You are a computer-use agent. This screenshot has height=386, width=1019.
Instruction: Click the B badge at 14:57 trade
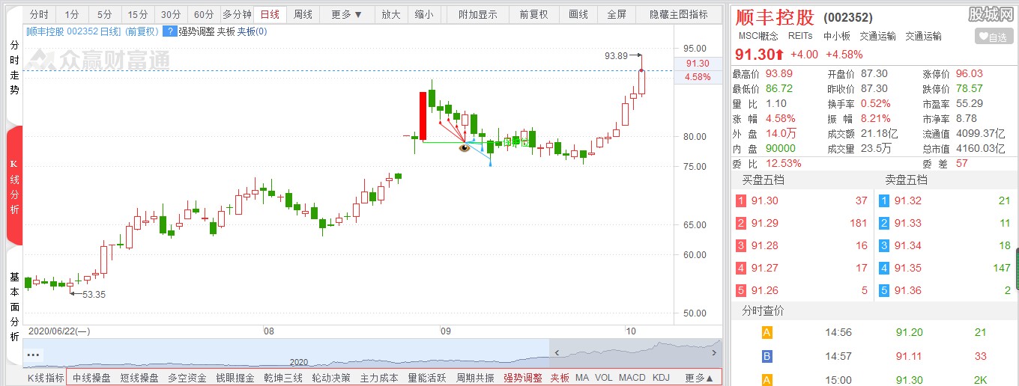[766, 356]
